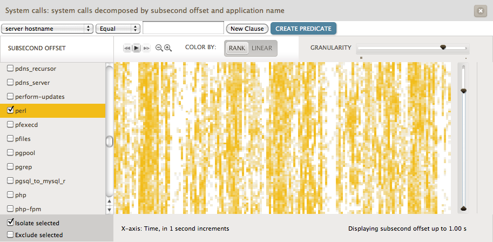
Task: Open the server hostname dropdown
Action: (47, 29)
